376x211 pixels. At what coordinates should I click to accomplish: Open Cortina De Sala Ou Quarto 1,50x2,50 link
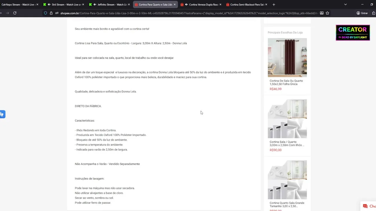(286, 82)
